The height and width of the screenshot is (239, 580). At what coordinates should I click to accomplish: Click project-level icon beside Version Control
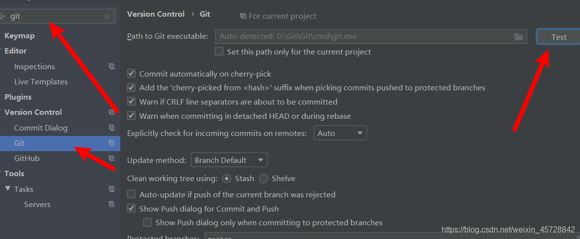click(x=111, y=112)
